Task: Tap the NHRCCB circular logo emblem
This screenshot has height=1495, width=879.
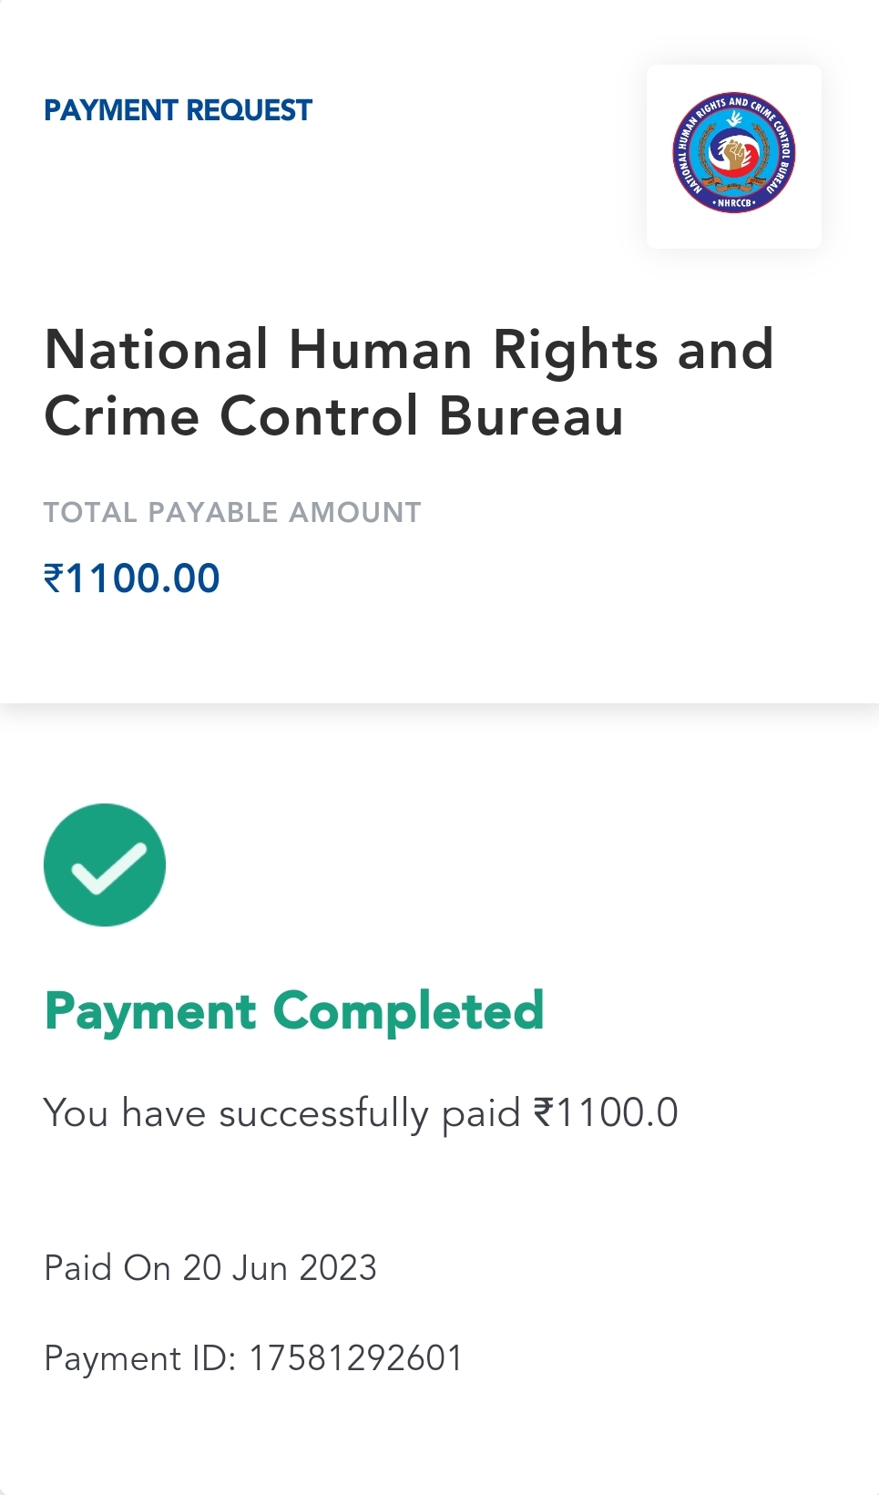Action: click(733, 153)
